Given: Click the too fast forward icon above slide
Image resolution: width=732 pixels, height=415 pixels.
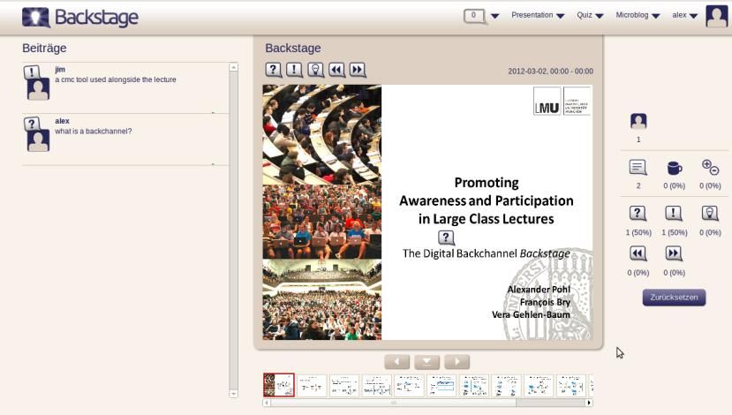Looking at the screenshot, I should click(358, 70).
